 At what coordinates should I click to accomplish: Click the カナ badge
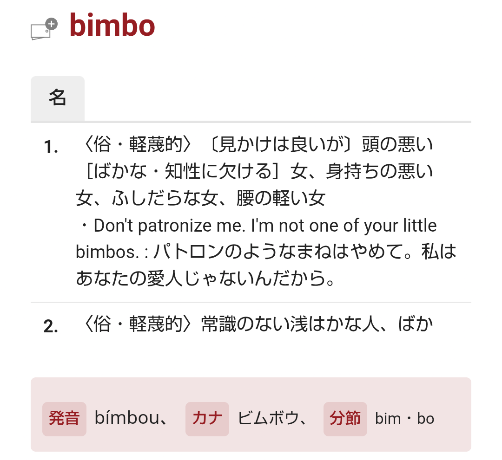pyautogui.click(x=207, y=419)
